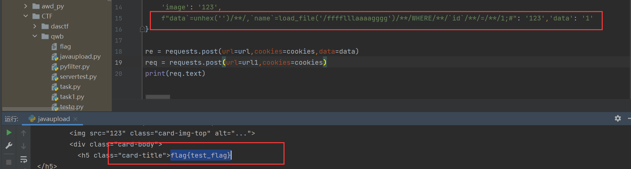The image size is (631, 169).
Task: Click the scroll down arrow in console toolbar
Action: click(x=24, y=146)
